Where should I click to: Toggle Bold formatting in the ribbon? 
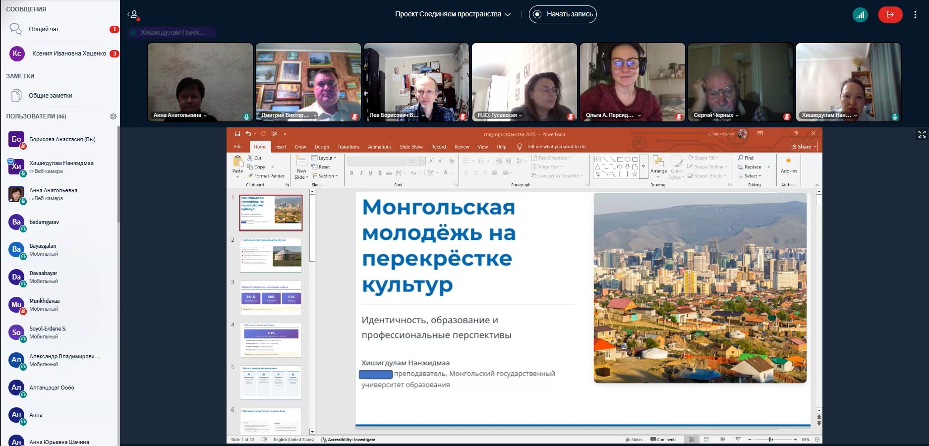coord(351,173)
